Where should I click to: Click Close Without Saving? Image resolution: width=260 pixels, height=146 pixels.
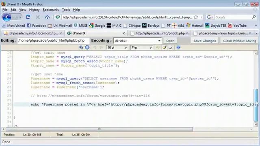pyautogui.click(x=239, y=41)
